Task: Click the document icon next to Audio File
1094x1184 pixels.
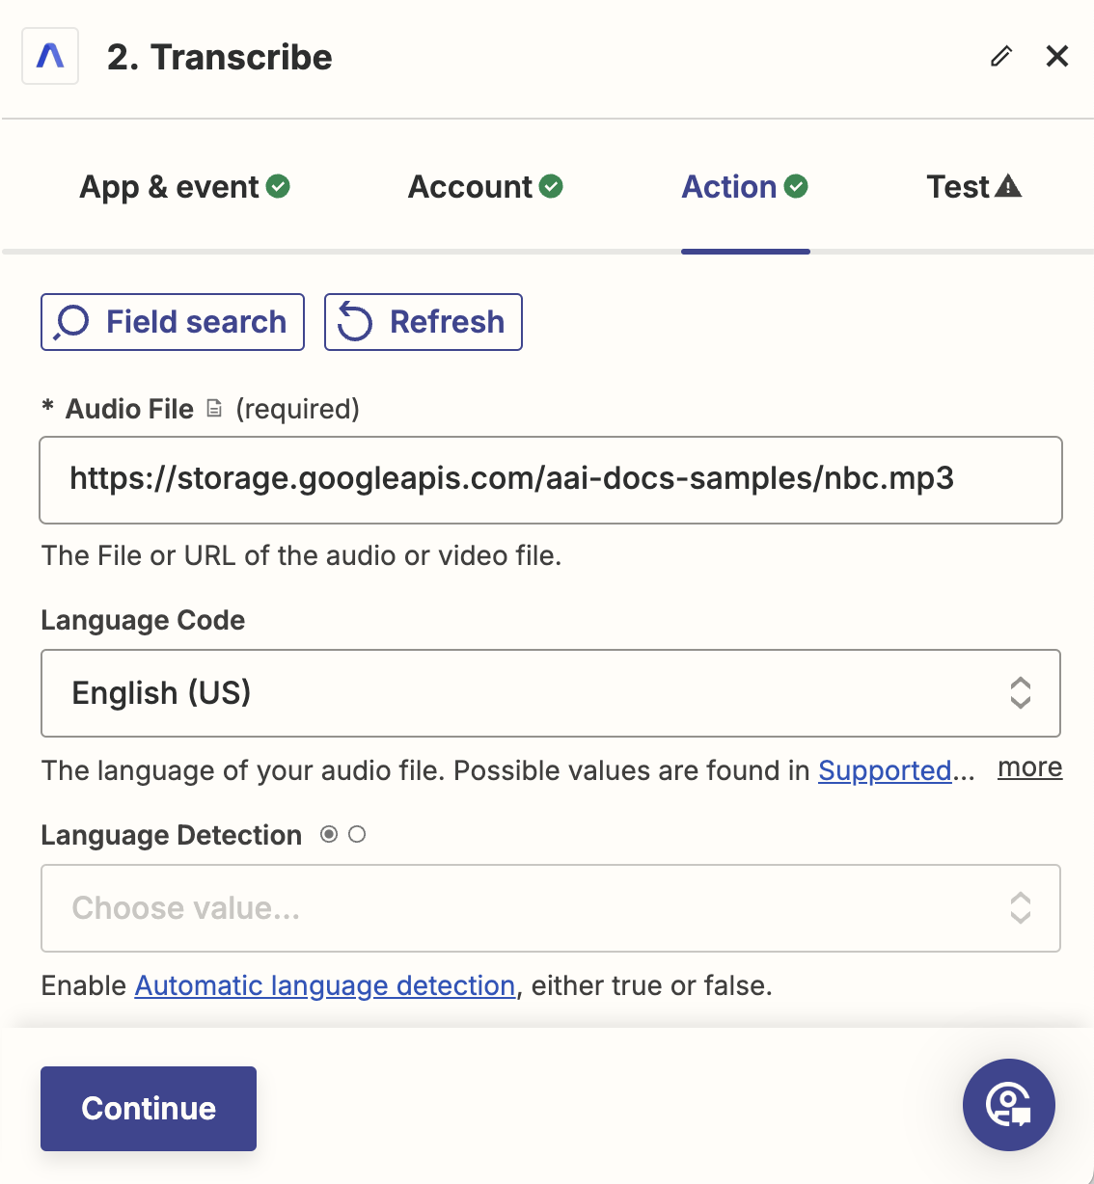Action: click(x=214, y=409)
